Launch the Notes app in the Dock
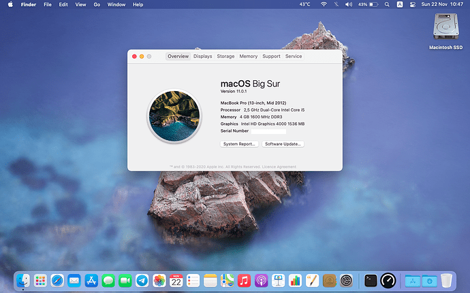Screen dimensions: 470x293 click(x=210, y=281)
